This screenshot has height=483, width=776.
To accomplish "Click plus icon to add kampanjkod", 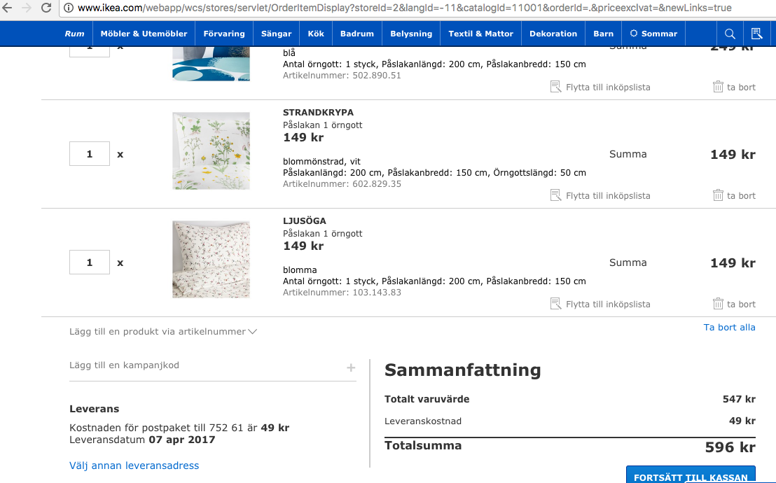I will click(x=351, y=367).
